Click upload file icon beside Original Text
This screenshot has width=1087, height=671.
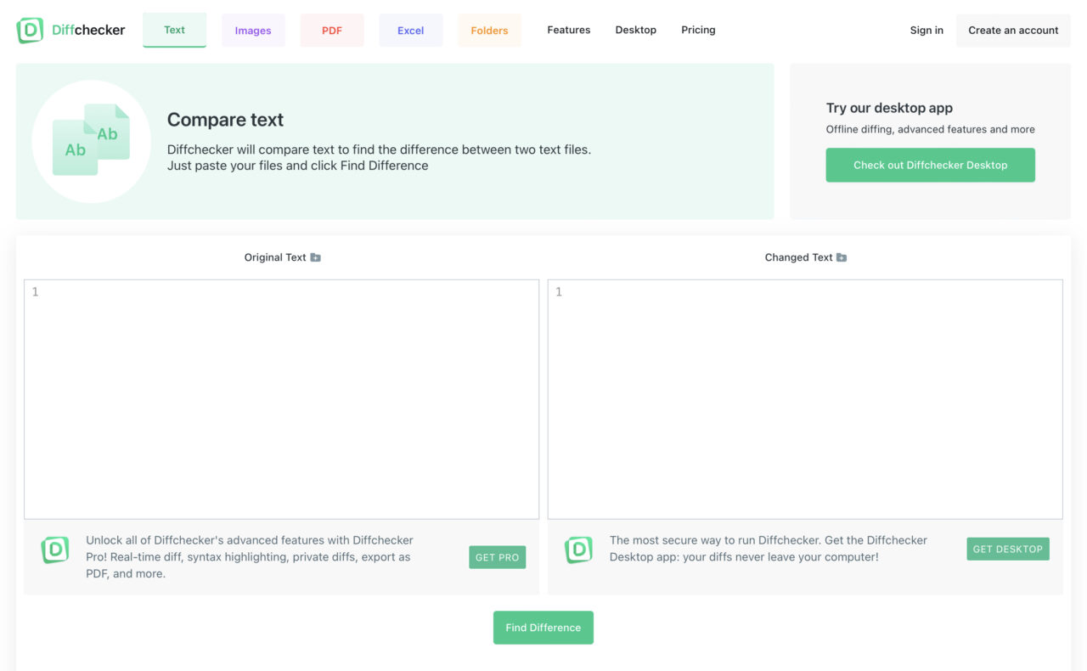tap(315, 257)
